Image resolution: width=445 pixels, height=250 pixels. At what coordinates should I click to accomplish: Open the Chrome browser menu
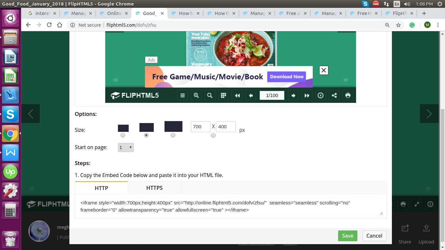[x=439, y=25]
